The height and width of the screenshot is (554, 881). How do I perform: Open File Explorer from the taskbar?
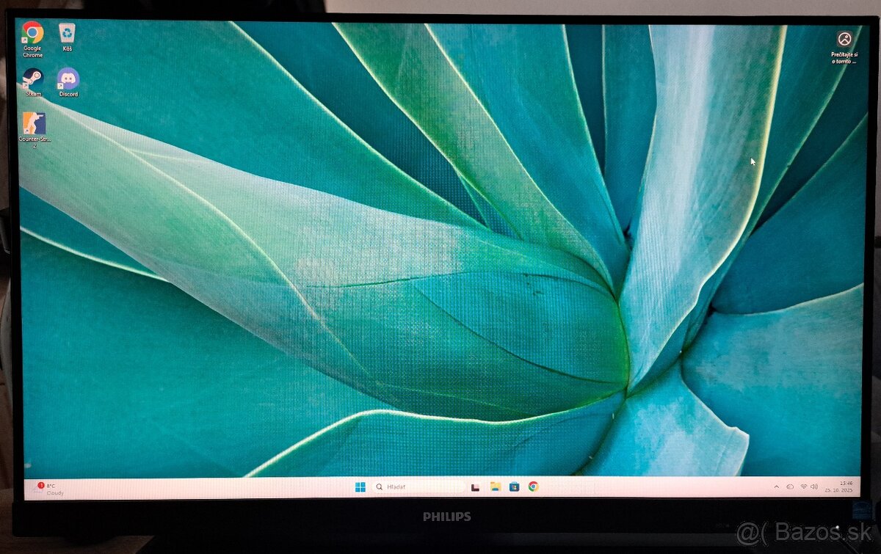tap(496, 488)
